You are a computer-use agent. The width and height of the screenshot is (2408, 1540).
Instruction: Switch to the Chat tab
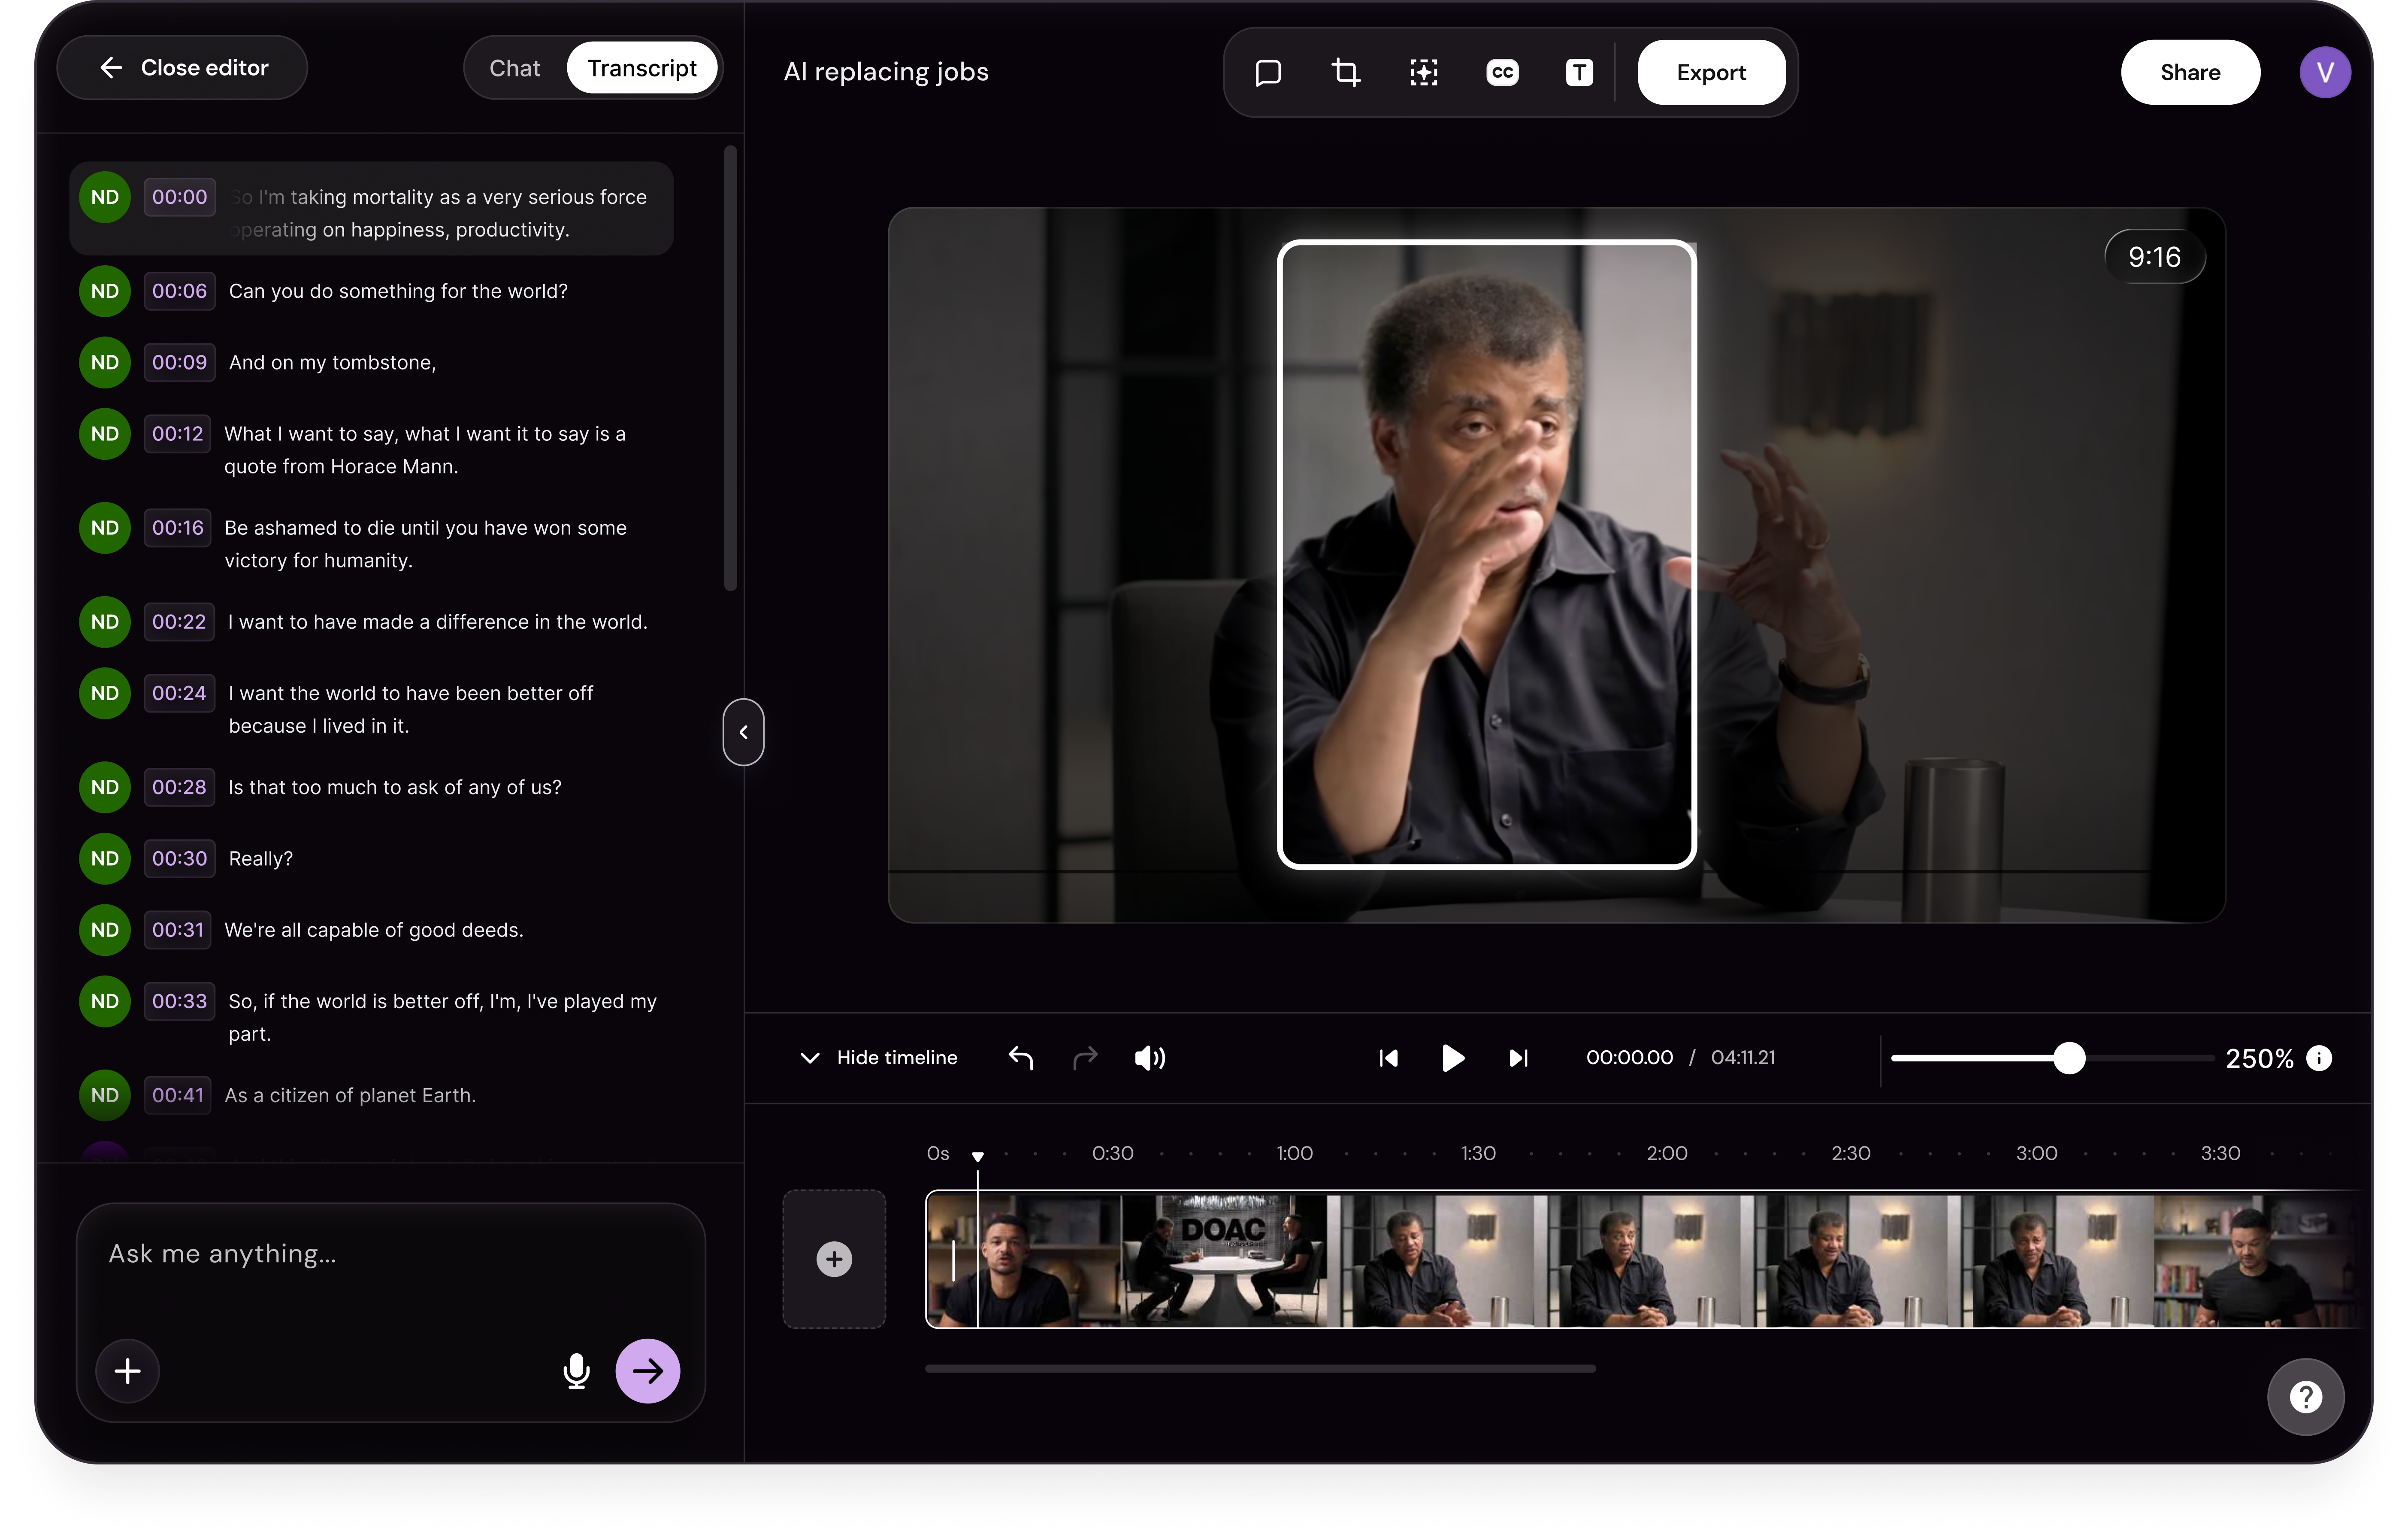[514, 68]
